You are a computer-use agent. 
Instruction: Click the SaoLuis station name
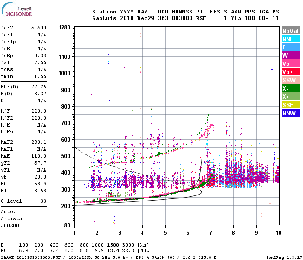point(104,18)
